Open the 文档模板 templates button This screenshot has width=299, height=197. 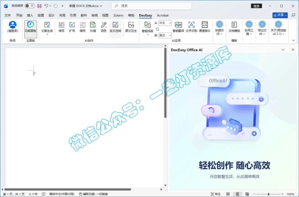[234, 27]
